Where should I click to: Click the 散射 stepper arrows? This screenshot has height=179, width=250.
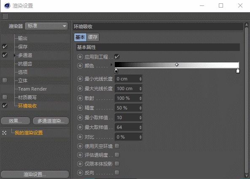140,98
